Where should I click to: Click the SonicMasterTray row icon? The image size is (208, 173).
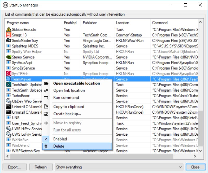pyautogui.click(x=9, y=40)
